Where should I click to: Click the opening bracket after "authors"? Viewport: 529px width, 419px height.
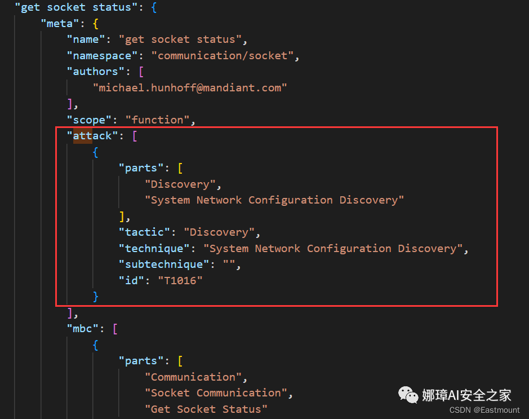[x=141, y=72]
